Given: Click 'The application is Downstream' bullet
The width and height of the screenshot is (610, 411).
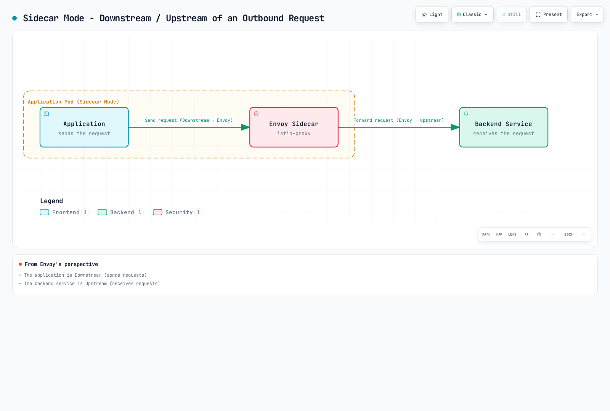Looking at the screenshot, I should pos(85,275).
